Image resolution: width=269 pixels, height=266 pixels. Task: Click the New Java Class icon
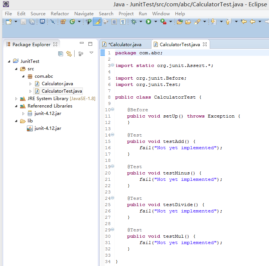72,22
